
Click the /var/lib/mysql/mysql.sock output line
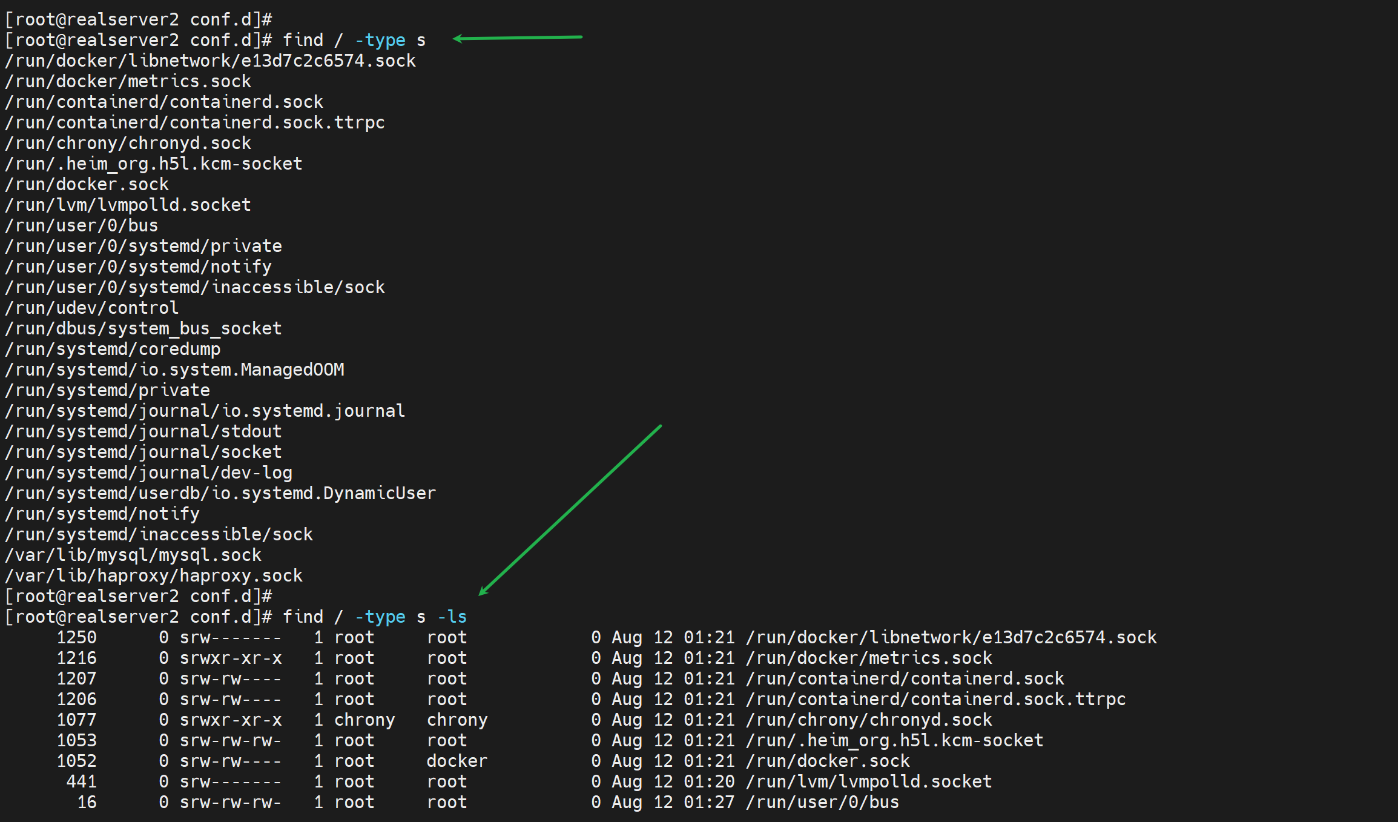133,555
